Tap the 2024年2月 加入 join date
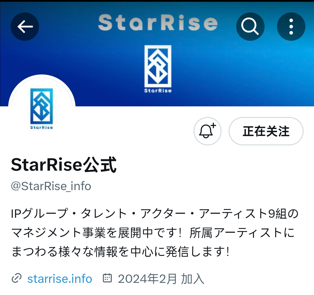Screen dimensions: 314x295 tap(161, 279)
